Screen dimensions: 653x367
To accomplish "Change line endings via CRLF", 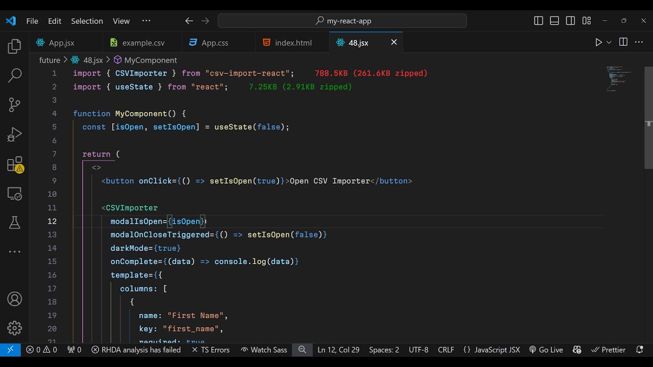I will click(446, 350).
